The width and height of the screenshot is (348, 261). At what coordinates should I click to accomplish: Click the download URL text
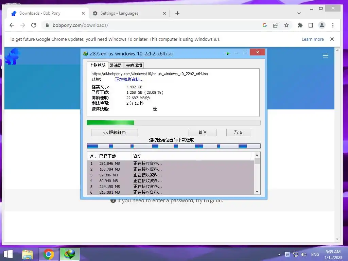[x=150, y=74]
